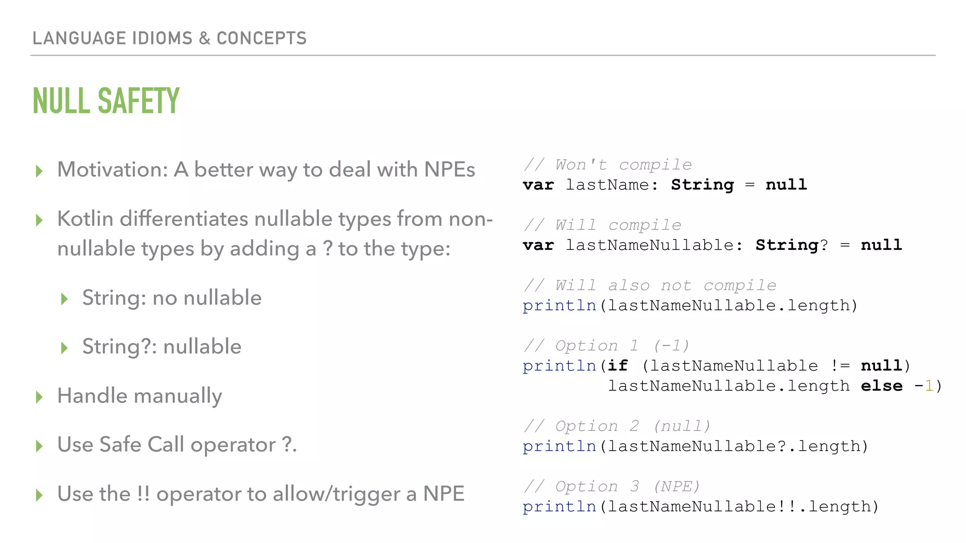The width and height of the screenshot is (966, 543).
Task: Click the println(lastNameNullable.length) code line
Action: [690, 305]
